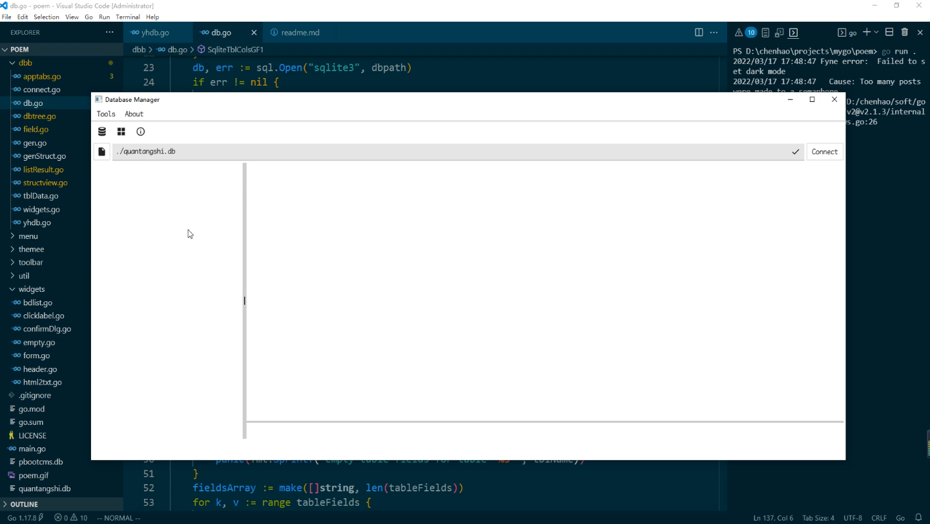Open listResult.go in Explorer

[43, 170]
